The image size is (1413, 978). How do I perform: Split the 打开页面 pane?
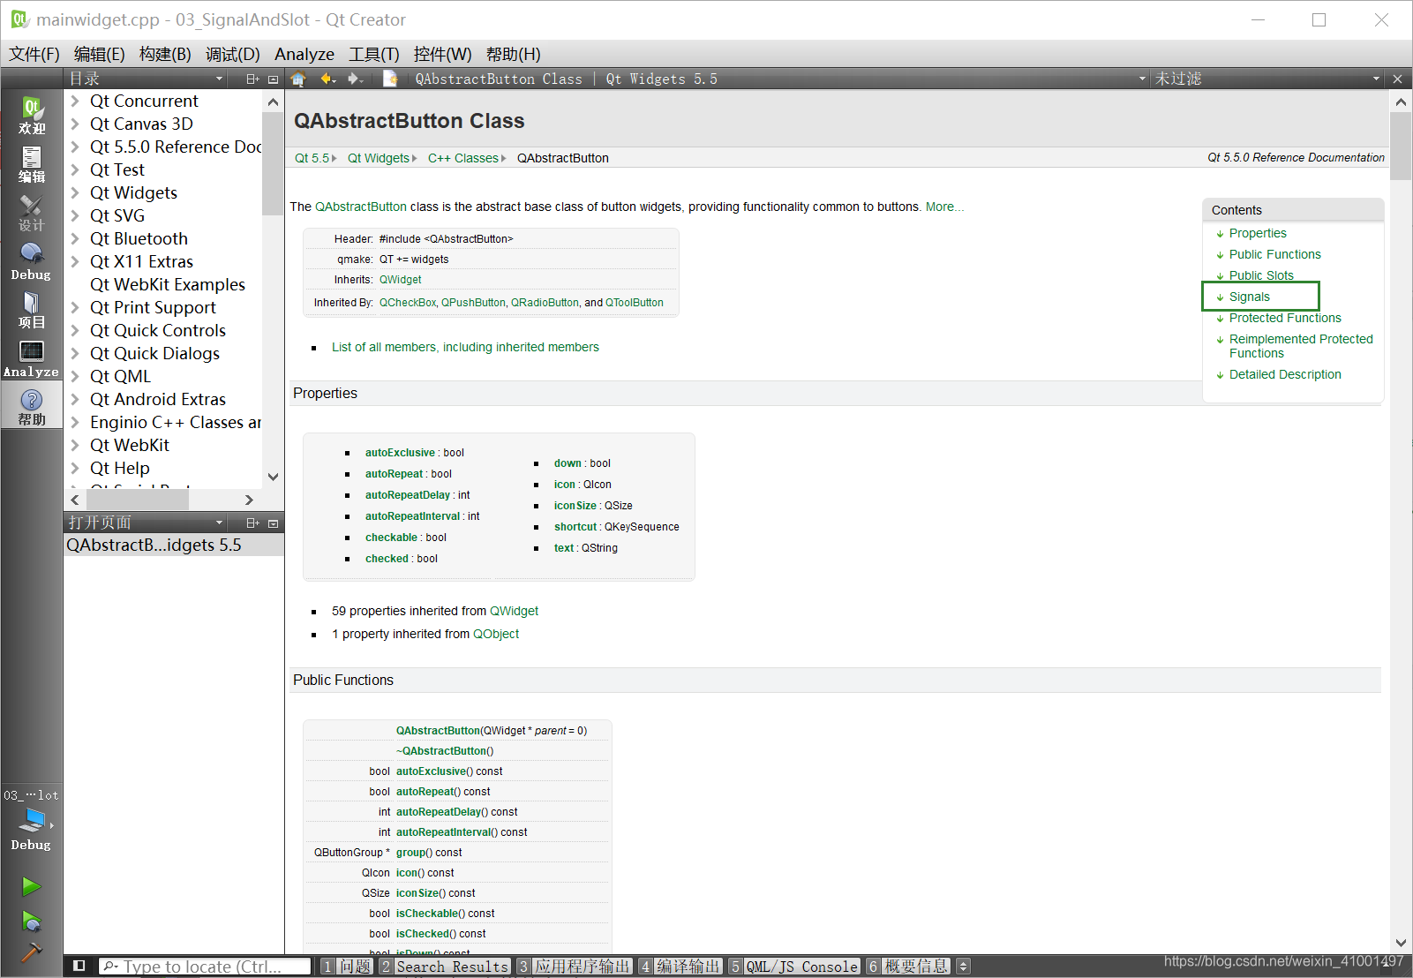click(252, 523)
